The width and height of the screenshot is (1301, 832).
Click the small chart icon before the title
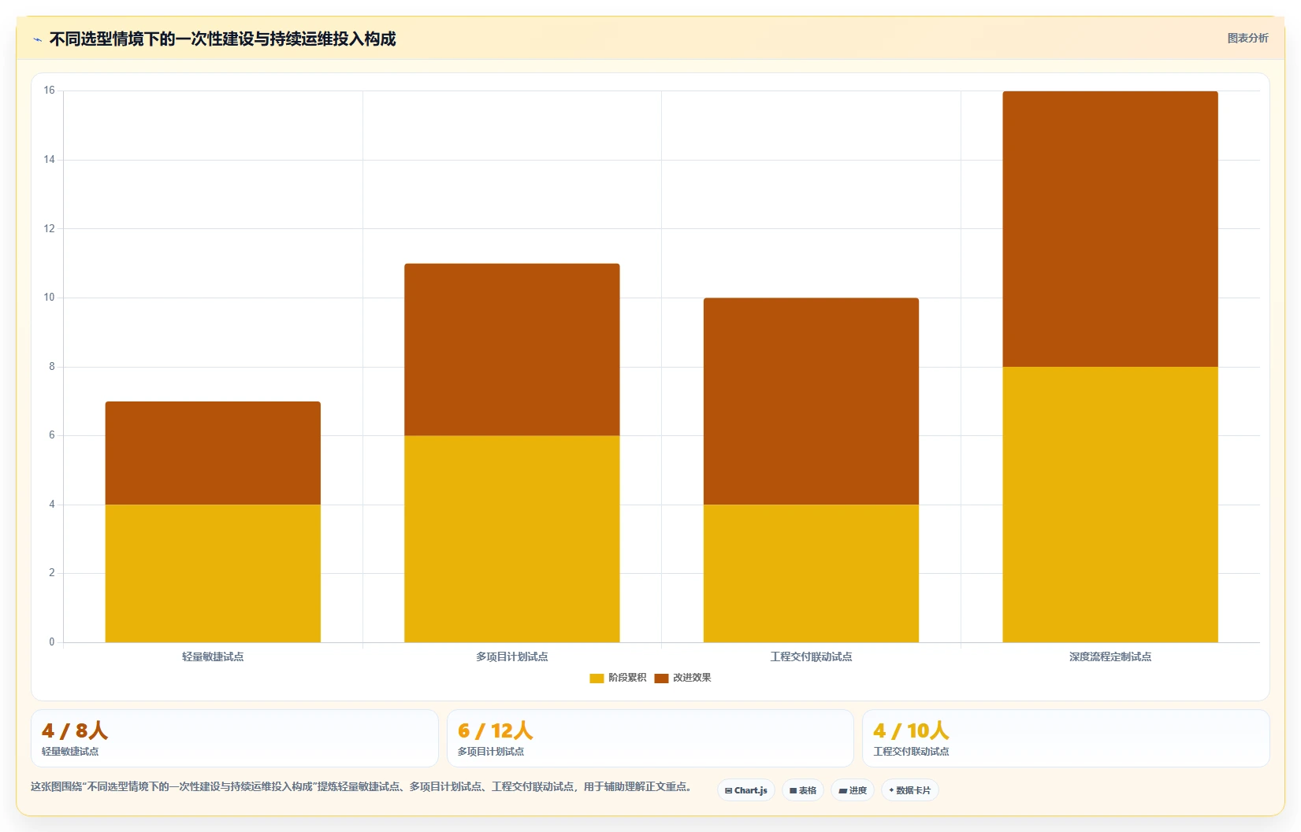point(37,39)
